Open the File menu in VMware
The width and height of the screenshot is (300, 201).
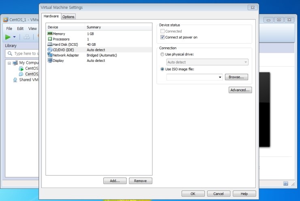point(9,29)
